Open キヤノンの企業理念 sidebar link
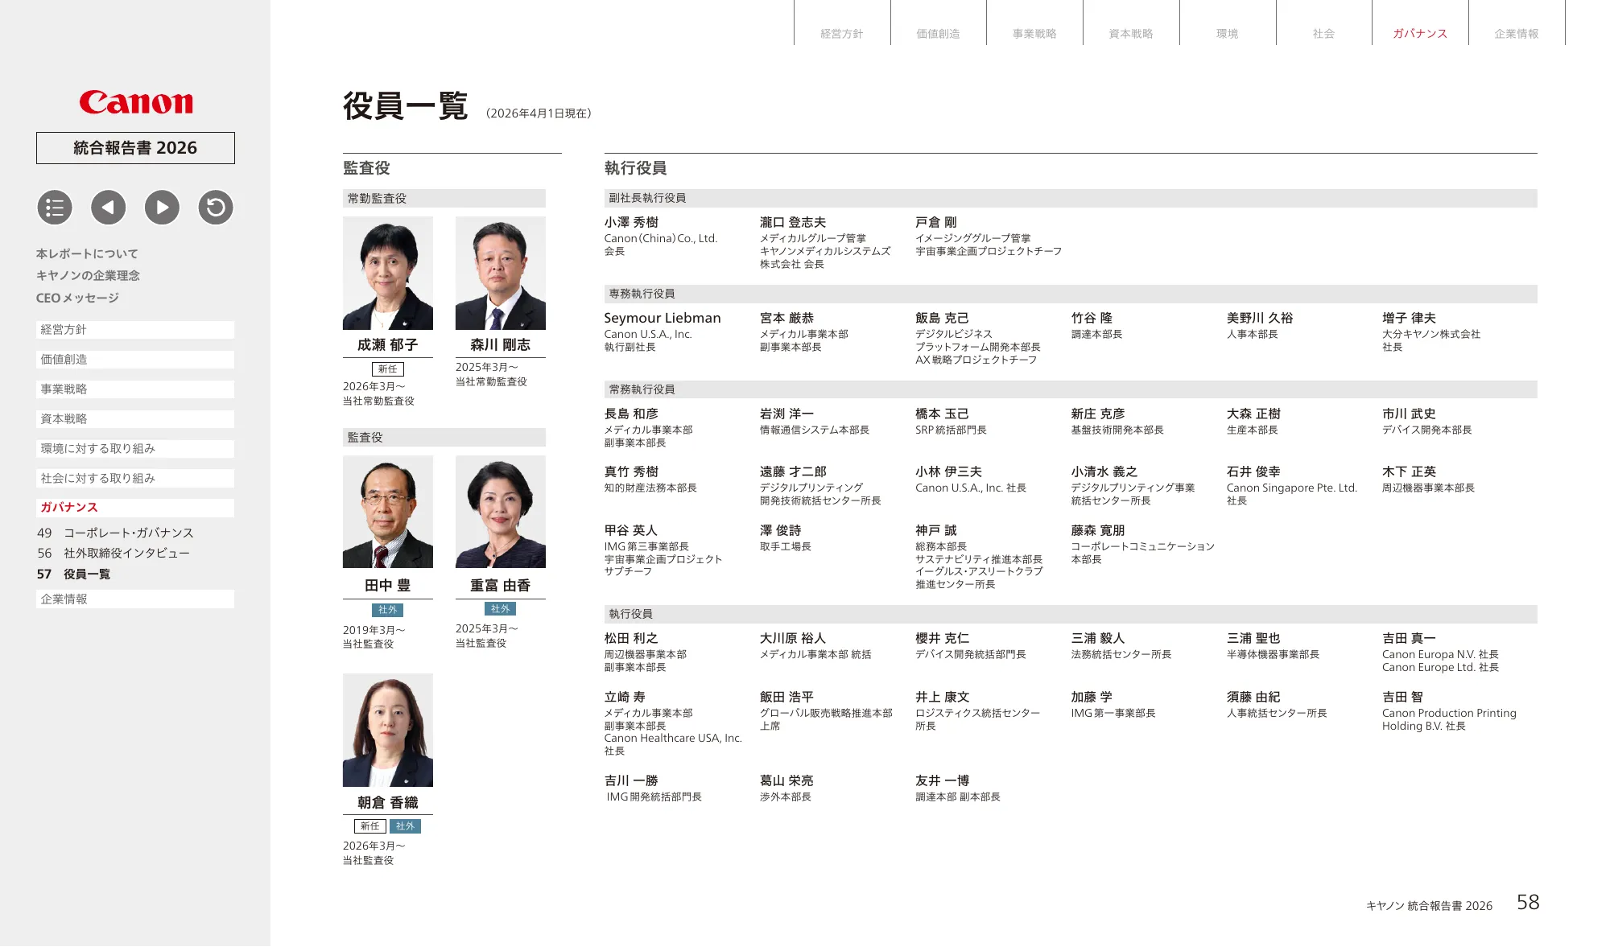 tap(88, 275)
